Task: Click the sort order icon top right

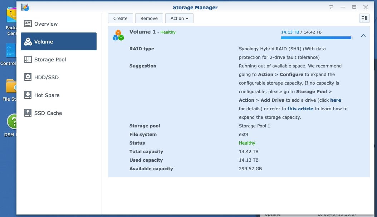Action: [364, 18]
